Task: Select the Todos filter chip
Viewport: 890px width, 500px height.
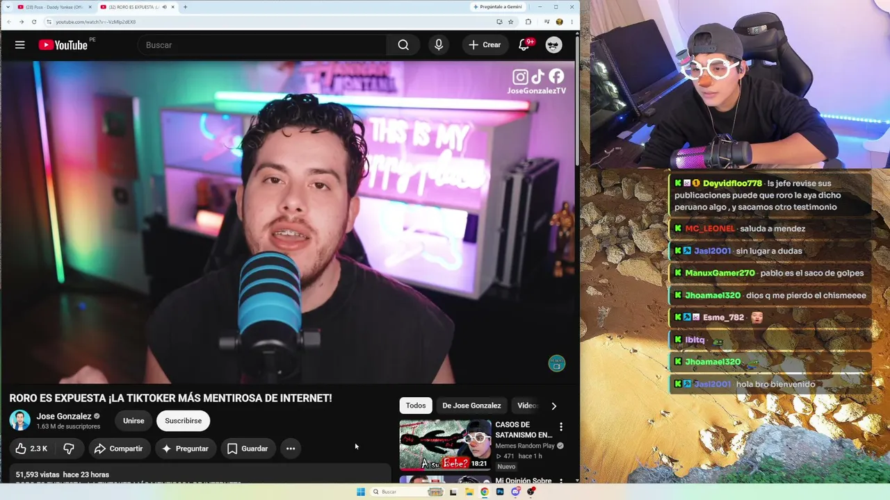Action: (416, 406)
